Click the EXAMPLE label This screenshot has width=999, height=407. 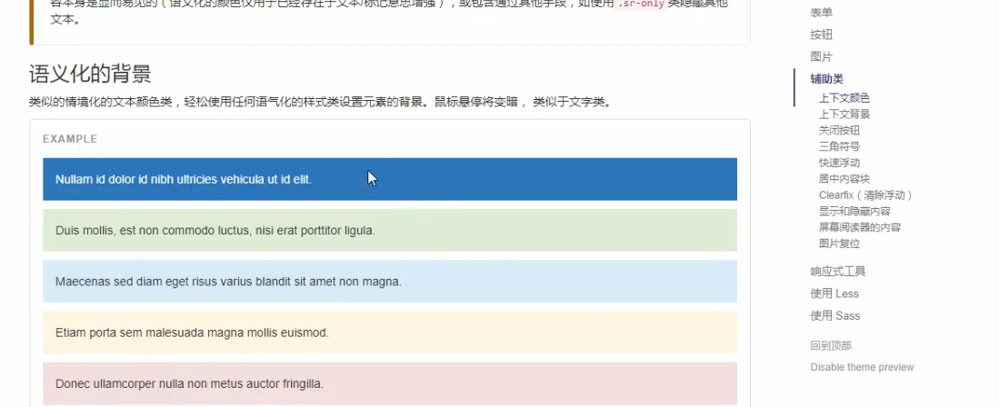click(x=70, y=139)
